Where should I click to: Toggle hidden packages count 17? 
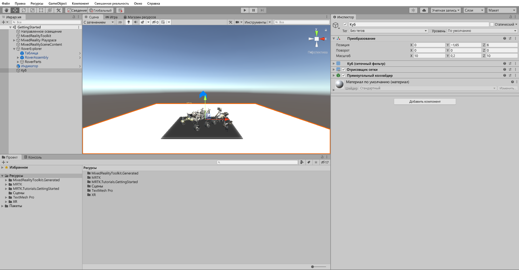(x=325, y=162)
